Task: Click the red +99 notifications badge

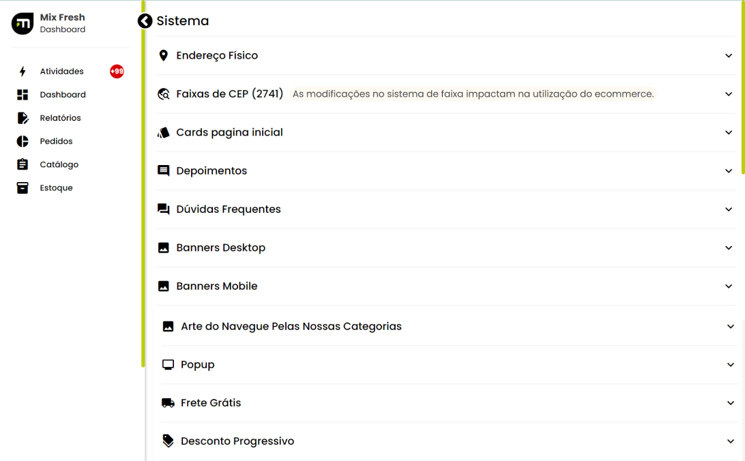Action: [117, 71]
